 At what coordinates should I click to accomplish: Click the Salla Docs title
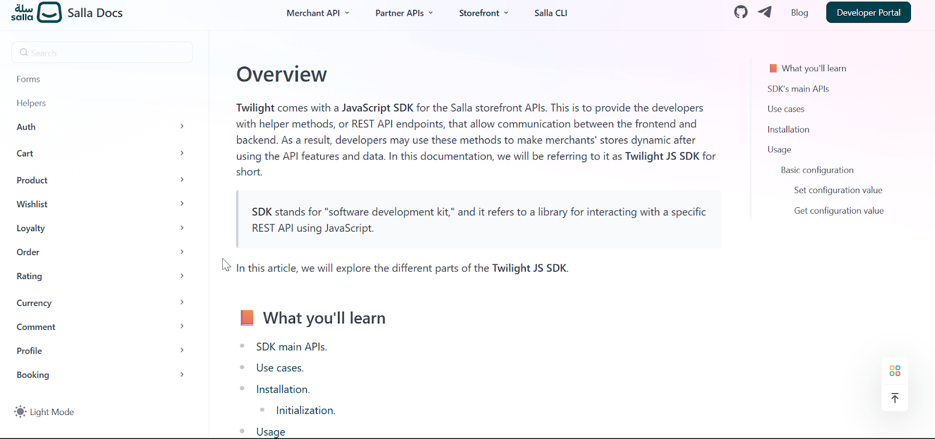tap(95, 13)
